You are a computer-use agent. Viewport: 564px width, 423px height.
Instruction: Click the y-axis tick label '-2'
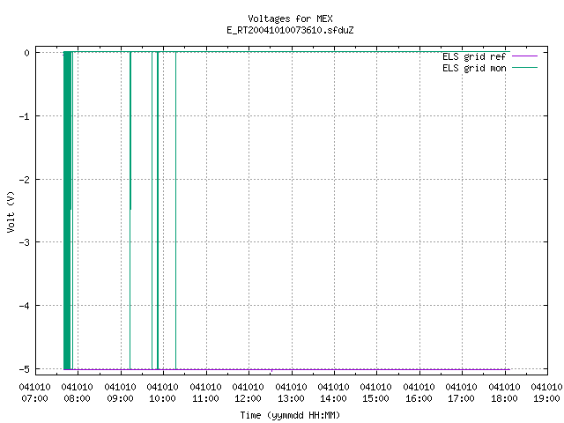(25, 180)
